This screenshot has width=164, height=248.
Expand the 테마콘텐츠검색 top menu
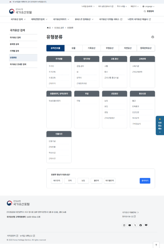[39, 19]
